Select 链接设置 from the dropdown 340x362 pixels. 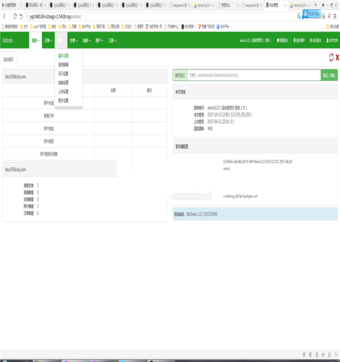coord(63,83)
